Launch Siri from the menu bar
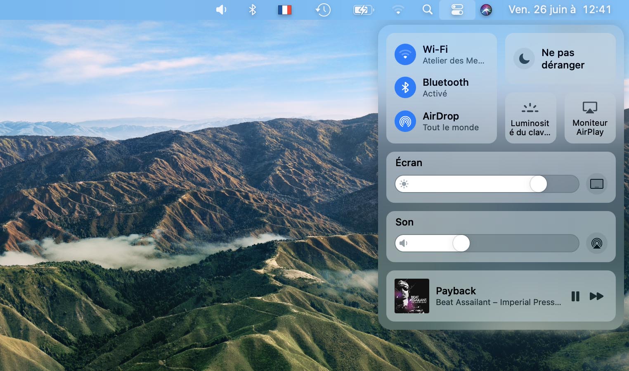Image resolution: width=629 pixels, height=371 pixels. [486, 9]
